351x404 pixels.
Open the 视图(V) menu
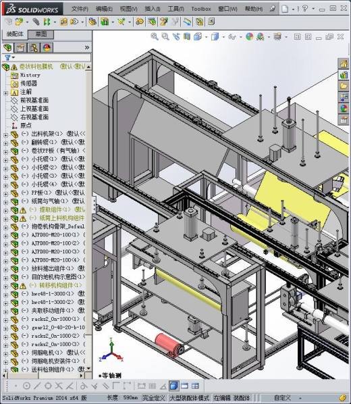point(128,9)
